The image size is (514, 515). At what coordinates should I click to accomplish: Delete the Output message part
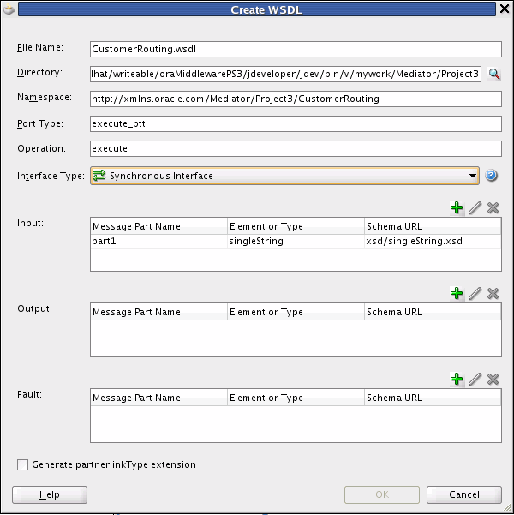(493, 293)
